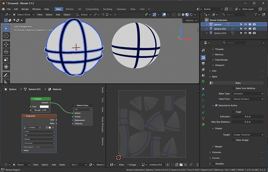Switch to the Scripting workspace tab
Image resolution: width=268 pixels, height=172 pixels.
pos(108,9)
